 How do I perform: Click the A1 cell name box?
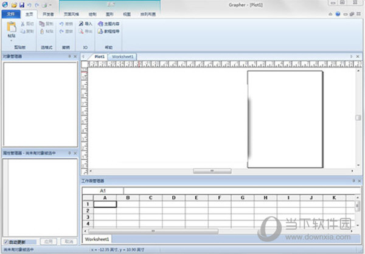103,191
